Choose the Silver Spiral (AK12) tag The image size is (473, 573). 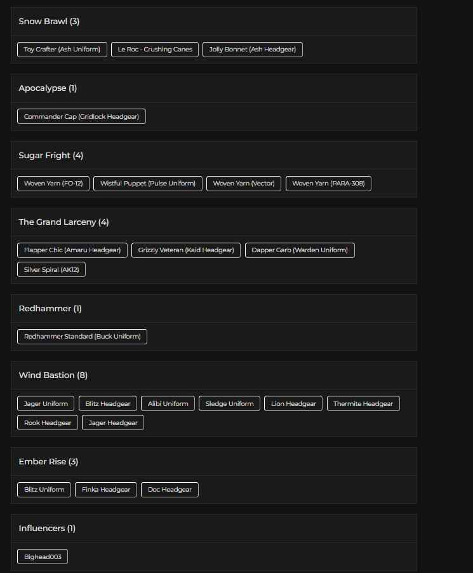(51, 269)
